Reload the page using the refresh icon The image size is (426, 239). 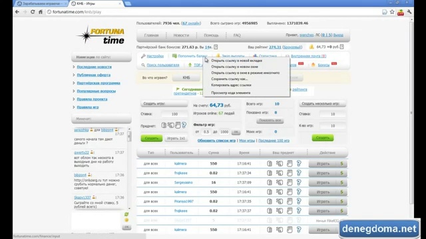tap(33, 12)
